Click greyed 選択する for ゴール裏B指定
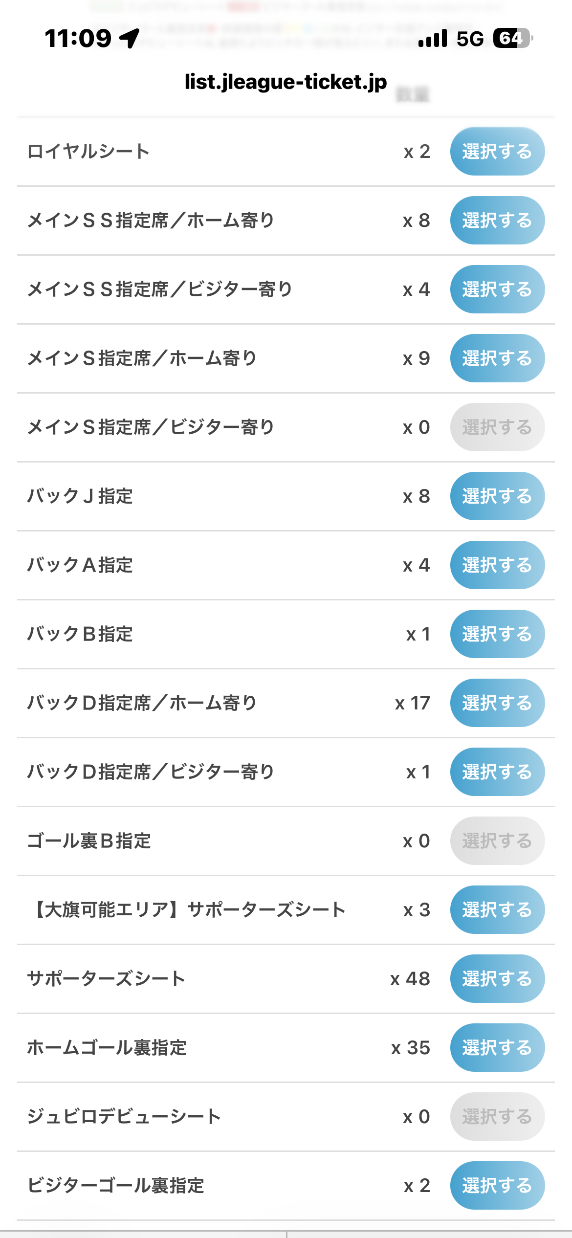The height and width of the screenshot is (1238, 572). 497,841
